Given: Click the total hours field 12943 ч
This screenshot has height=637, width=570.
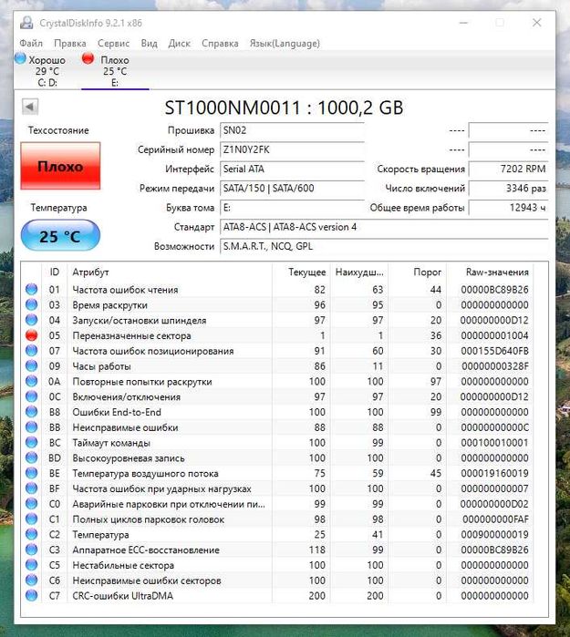Looking at the screenshot, I should tap(509, 208).
